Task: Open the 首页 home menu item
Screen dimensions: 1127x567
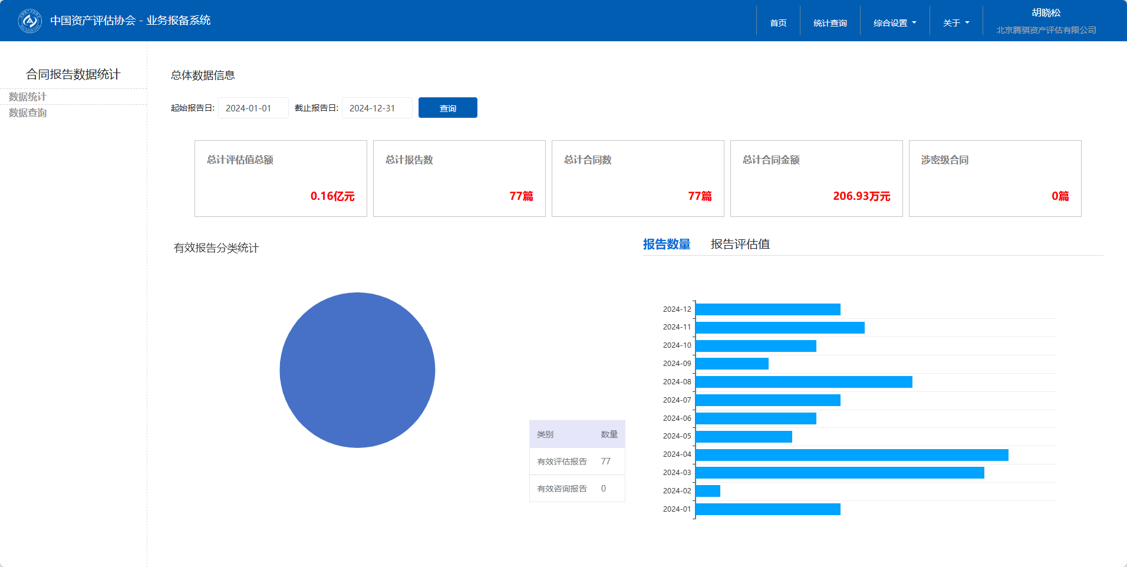Action: tap(778, 23)
